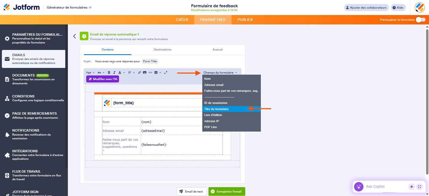Select the Contenu tab
This screenshot has width=429, height=196.
(x=107, y=49)
